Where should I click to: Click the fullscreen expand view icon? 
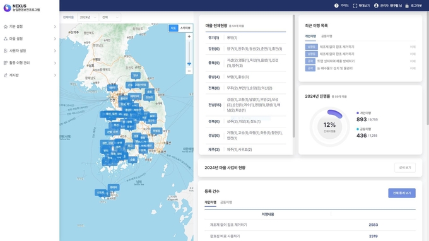[355, 6]
